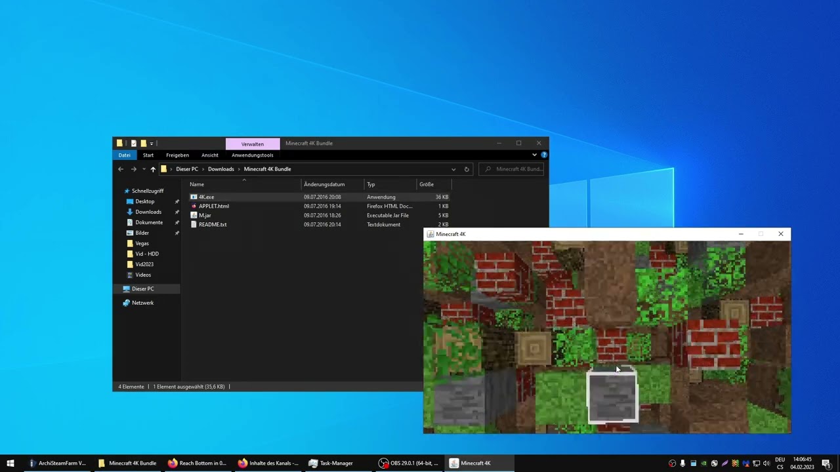Open the Vegas folder in sidebar
840x472 pixels.
coord(142,243)
